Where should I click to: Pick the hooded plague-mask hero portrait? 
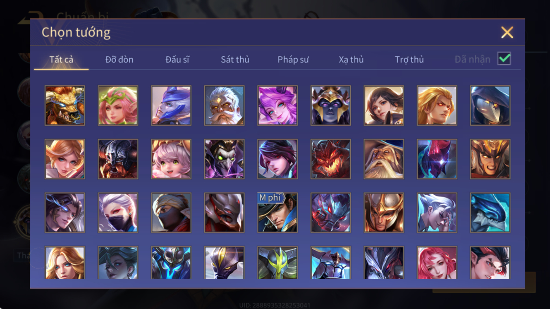(x=490, y=105)
